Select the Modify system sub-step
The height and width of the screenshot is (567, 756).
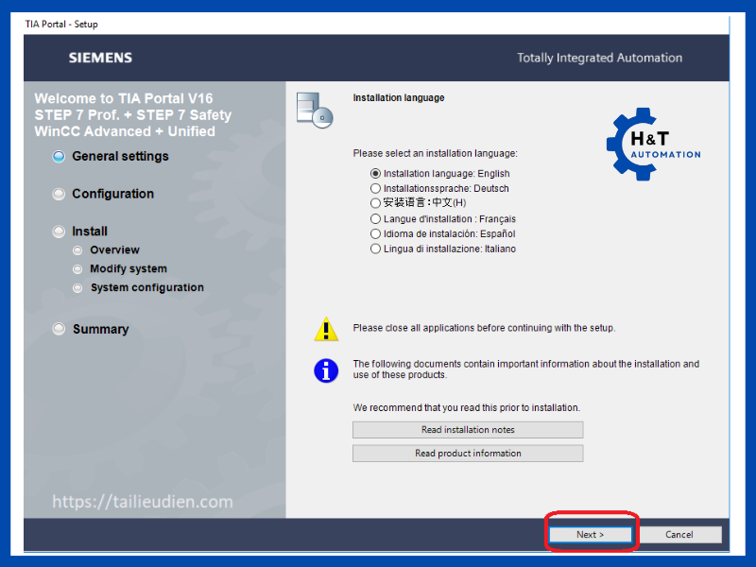[x=128, y=269]
